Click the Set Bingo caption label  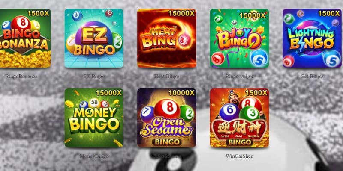point(312,77)
